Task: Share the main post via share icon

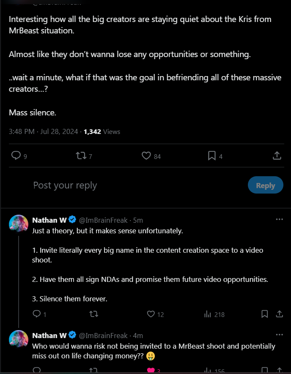Action: 277,156
